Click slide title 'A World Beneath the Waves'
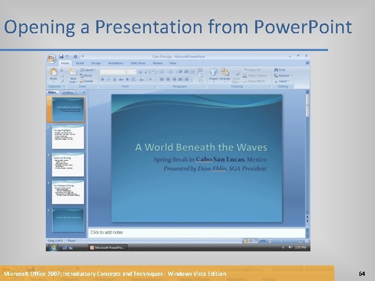375x281 pixels. point(201,147)
